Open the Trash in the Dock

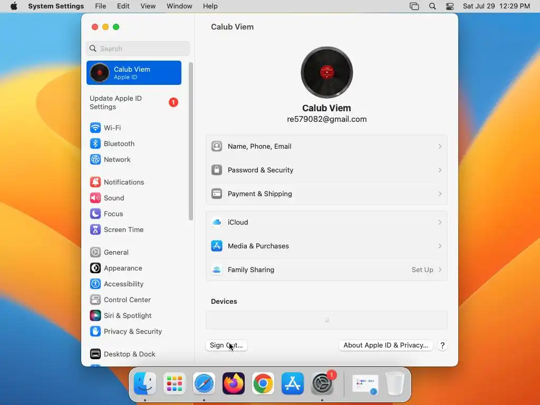[x=395, y=383]
